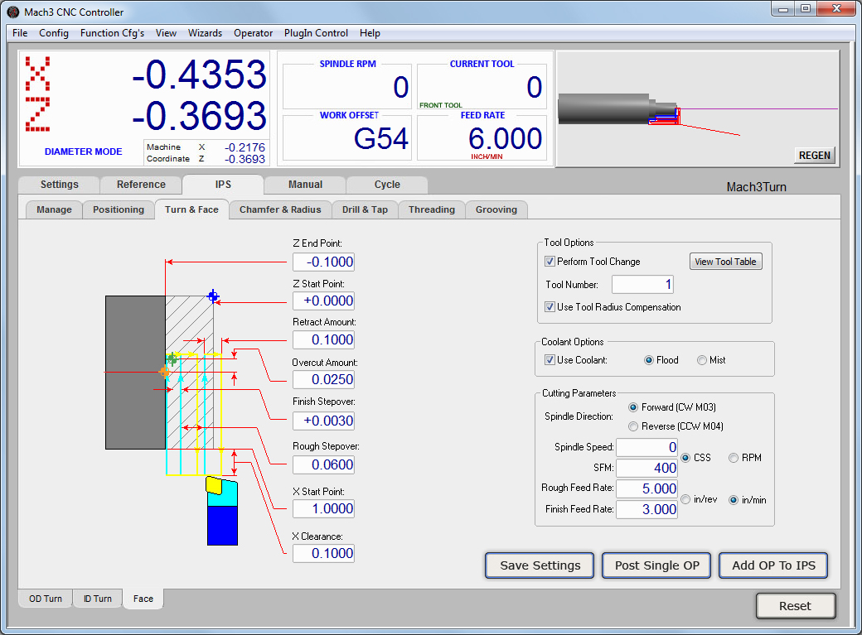The image size is (862, 635).
Task: Select Forward (CW M03) spindle direction
Action: tap(633, 407)
